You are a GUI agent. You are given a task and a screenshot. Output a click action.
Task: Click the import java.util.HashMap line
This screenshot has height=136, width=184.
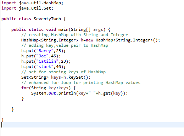pyautogui.click(x=32, y=3)
